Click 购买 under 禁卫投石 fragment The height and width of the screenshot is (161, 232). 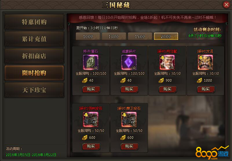(129, 146)
